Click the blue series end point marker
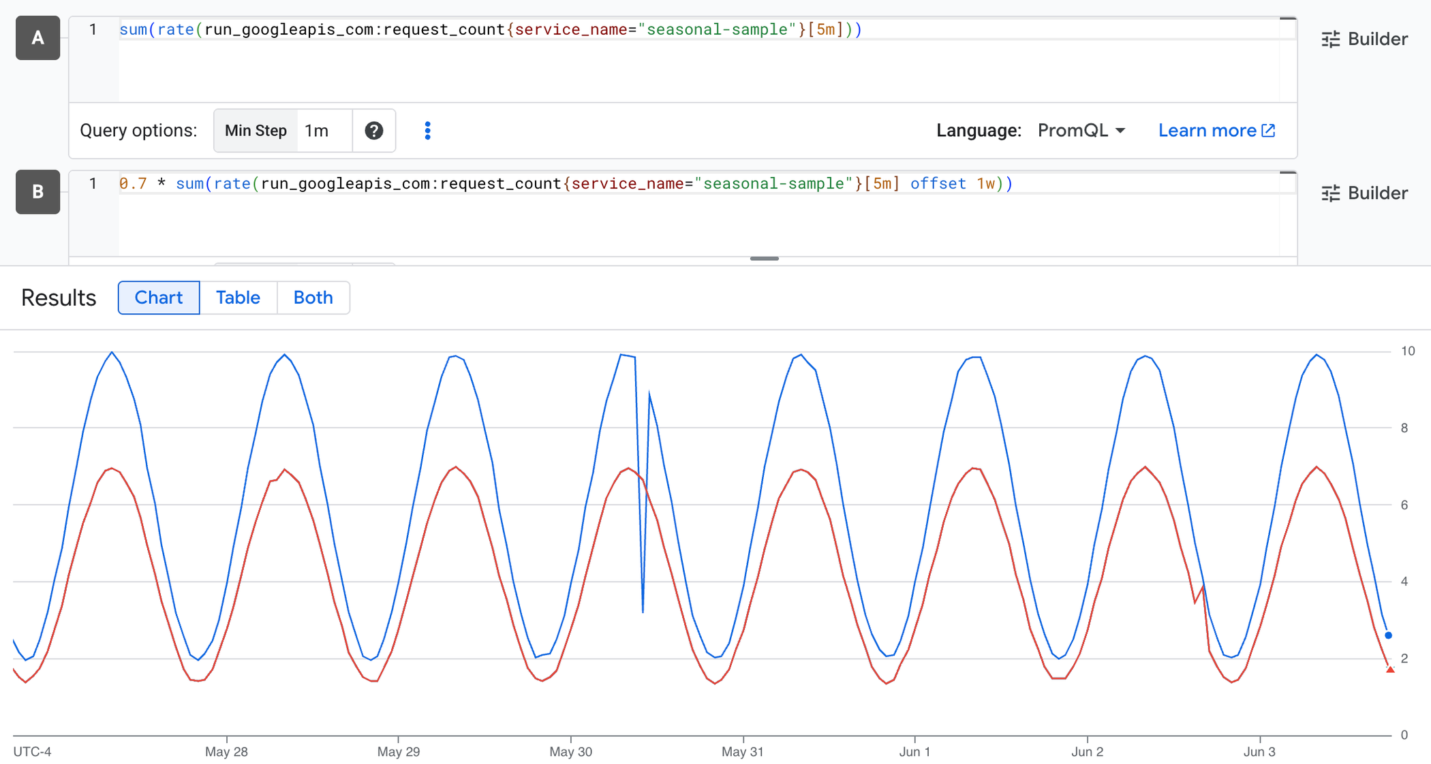The height and width of the screenshot is (764, 1431). pos(1388,635)
